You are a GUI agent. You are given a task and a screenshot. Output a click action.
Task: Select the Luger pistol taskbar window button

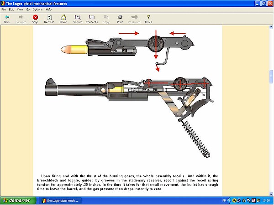(x=60, y=200)
